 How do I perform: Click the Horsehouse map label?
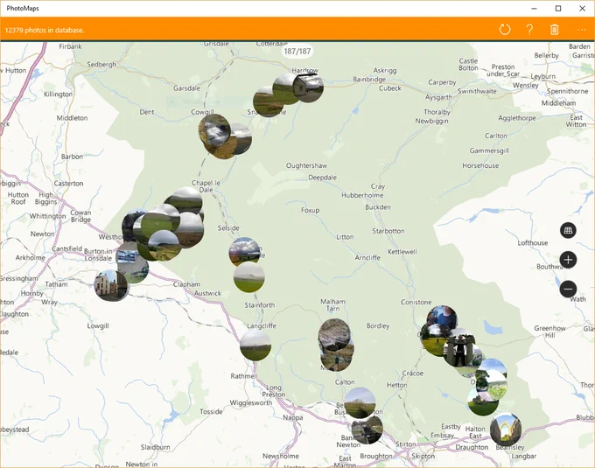(480, 165)
